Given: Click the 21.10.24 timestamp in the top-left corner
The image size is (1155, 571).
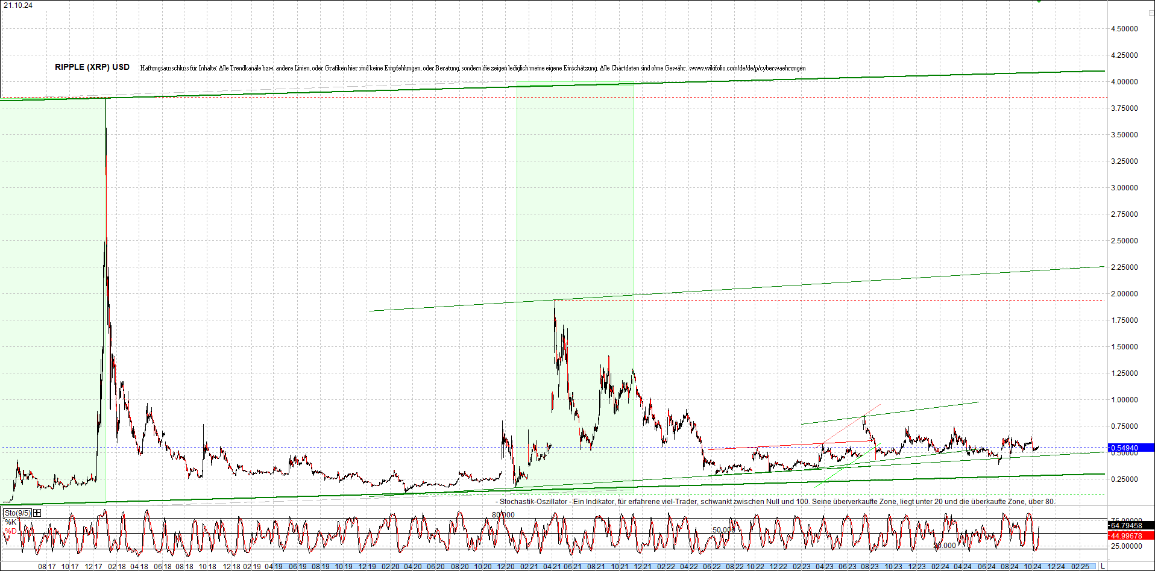Looking at the screenshot, I should (19, 4).
